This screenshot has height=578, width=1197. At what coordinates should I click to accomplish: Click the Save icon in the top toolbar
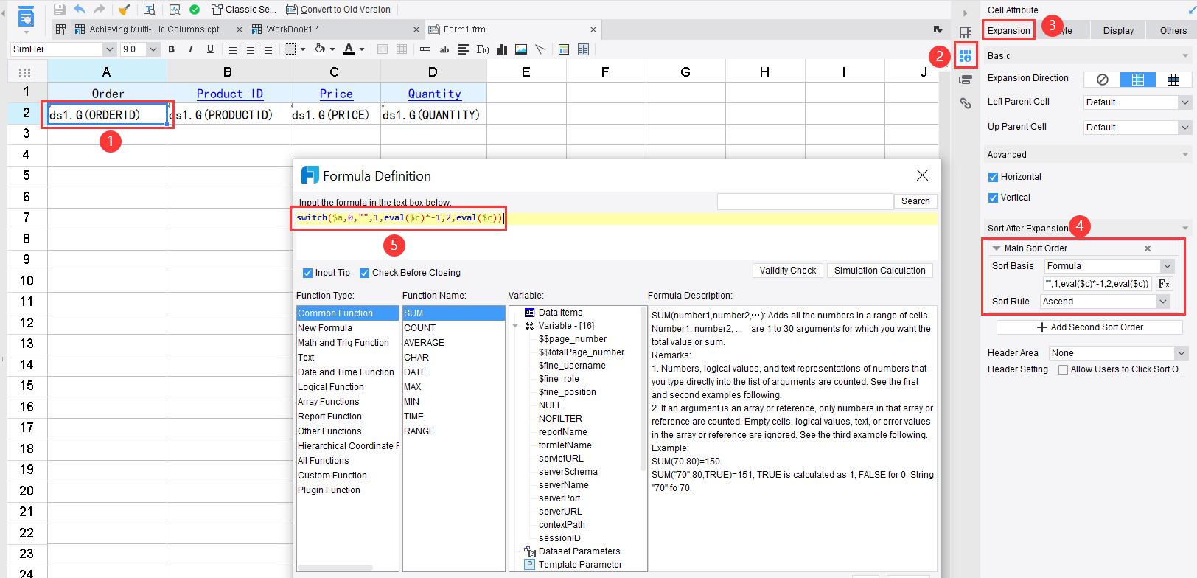(x=60, y=10)
